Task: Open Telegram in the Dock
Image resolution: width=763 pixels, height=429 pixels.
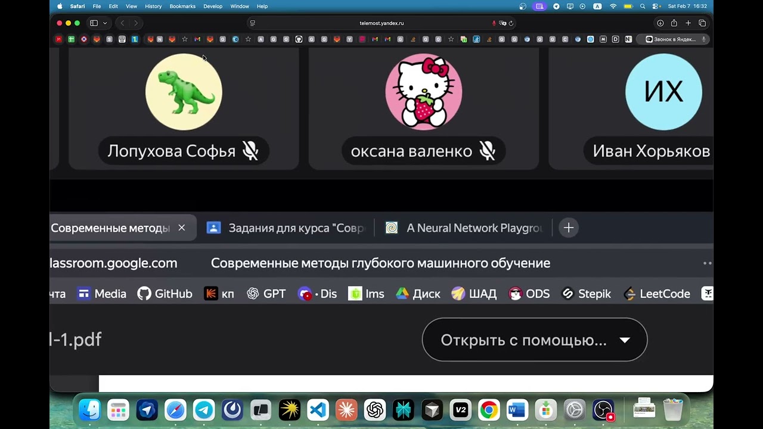Action: click(204, 410)
